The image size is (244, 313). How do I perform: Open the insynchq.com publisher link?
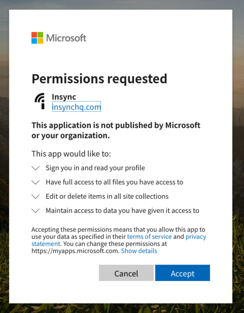point(76,107)
